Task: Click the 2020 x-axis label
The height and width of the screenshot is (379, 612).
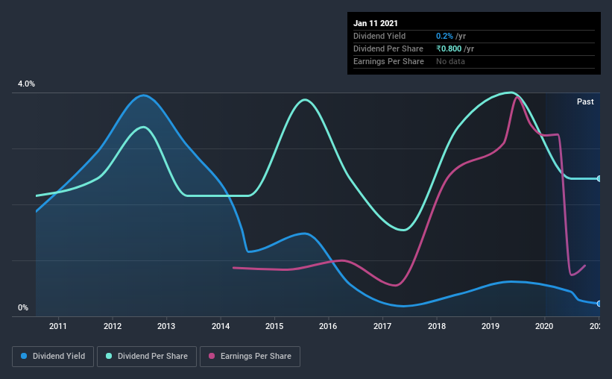Action: pyautogui.click(x=544, y=326)
